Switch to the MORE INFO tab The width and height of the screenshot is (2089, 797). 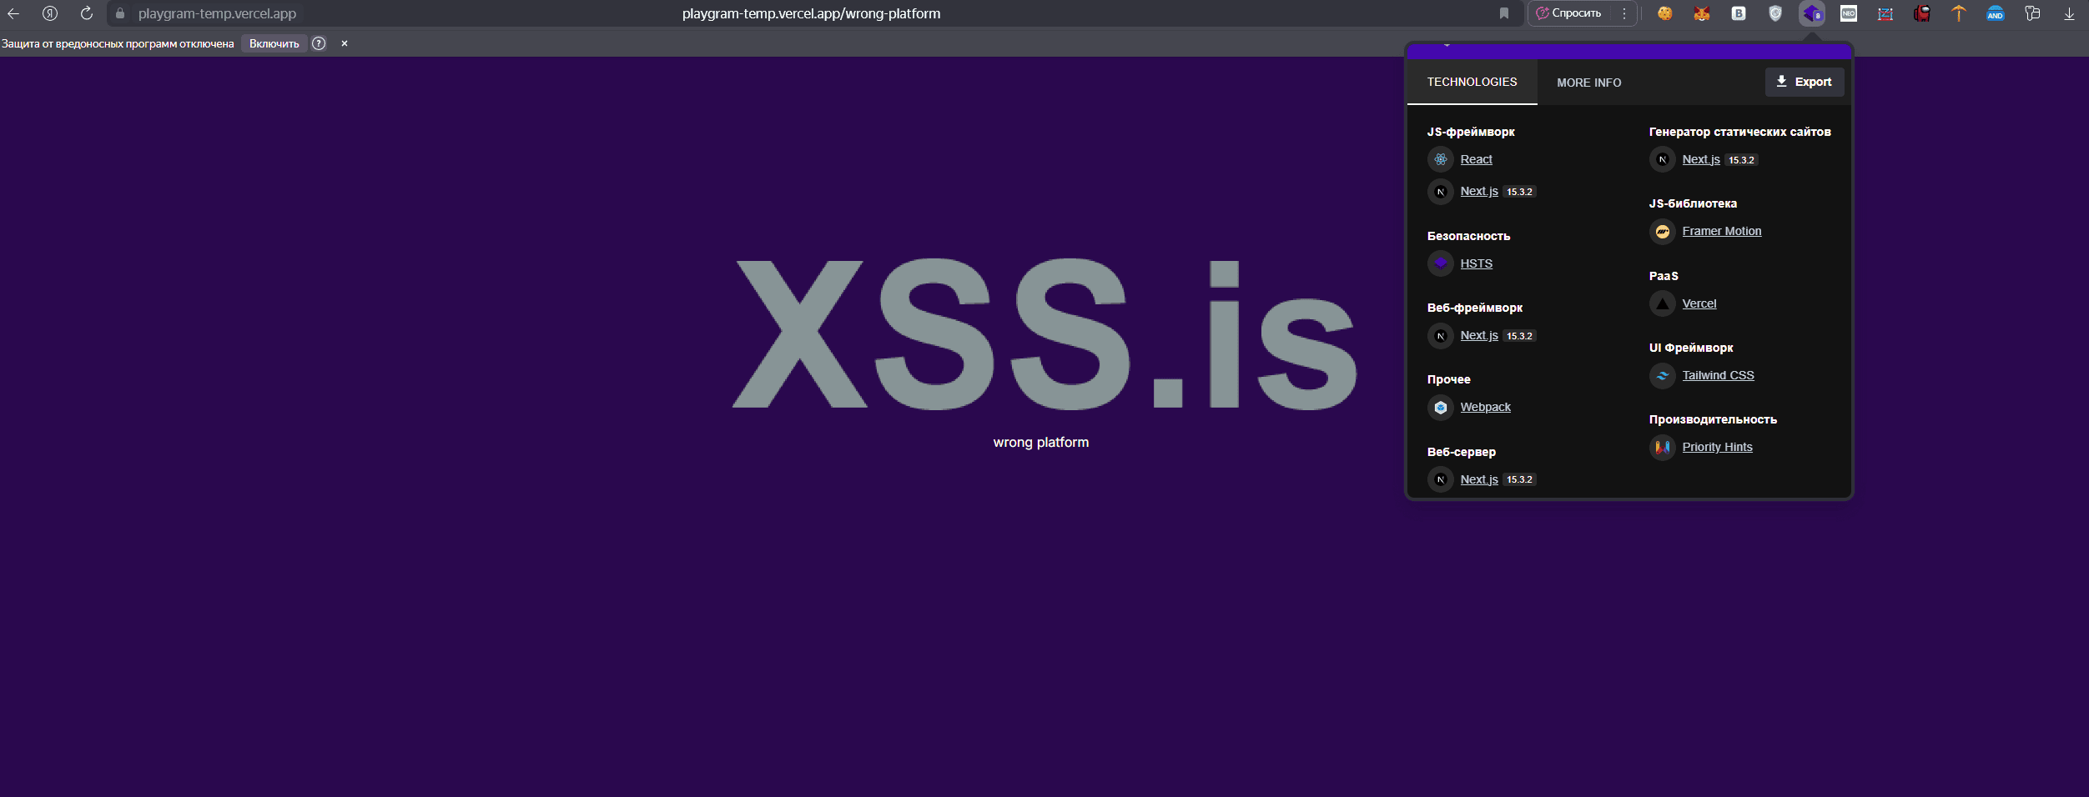coord(1589,83)
